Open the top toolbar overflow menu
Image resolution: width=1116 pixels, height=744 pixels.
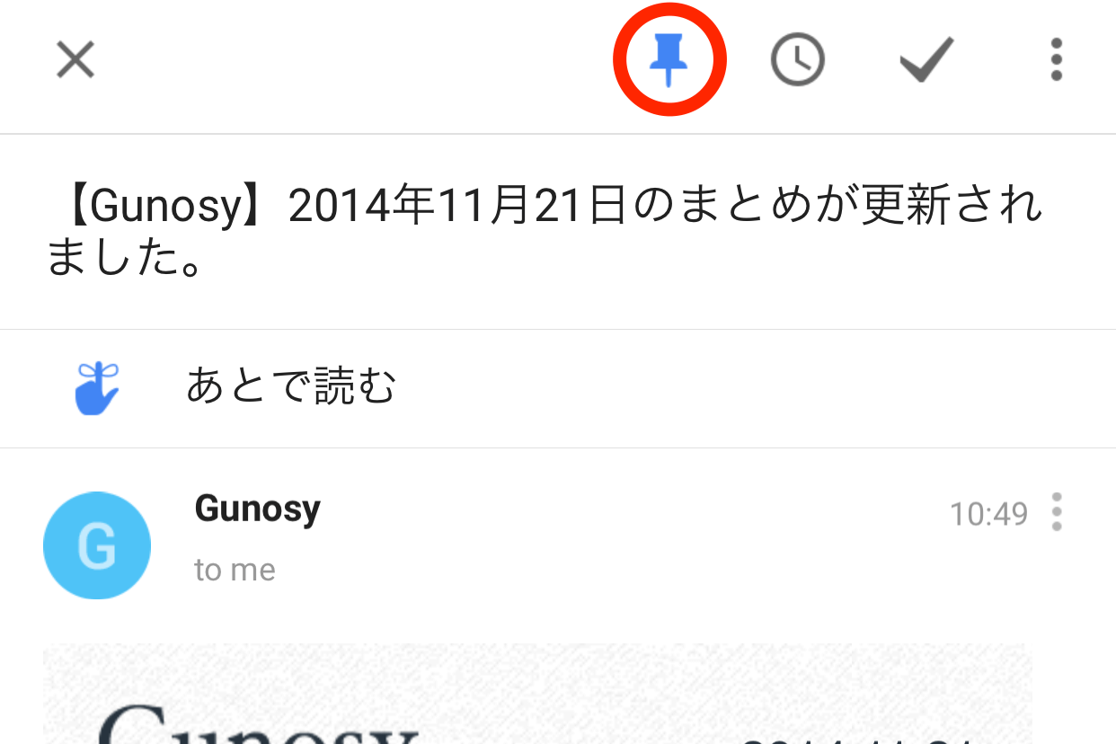point(1057,61)
